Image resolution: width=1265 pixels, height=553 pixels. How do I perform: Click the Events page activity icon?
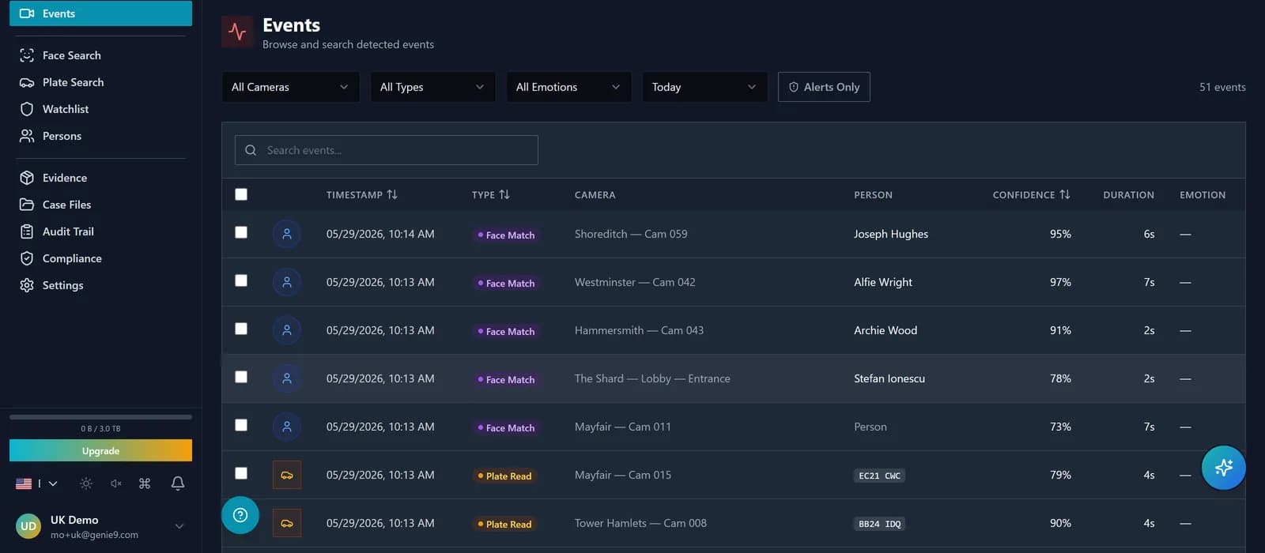pos(237,32)
